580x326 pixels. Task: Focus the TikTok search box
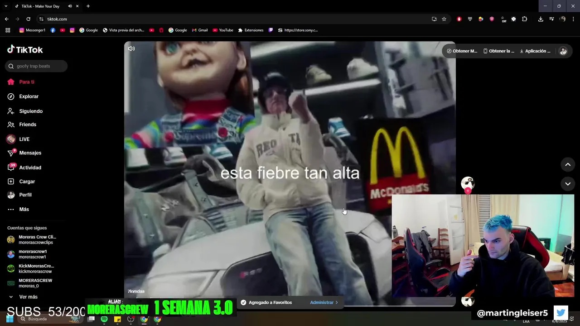coord(36,66)
